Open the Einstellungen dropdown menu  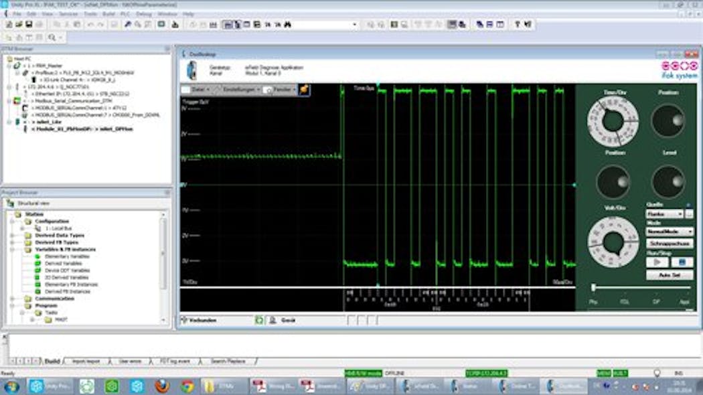pyautogui.click(x=237, y=90)
